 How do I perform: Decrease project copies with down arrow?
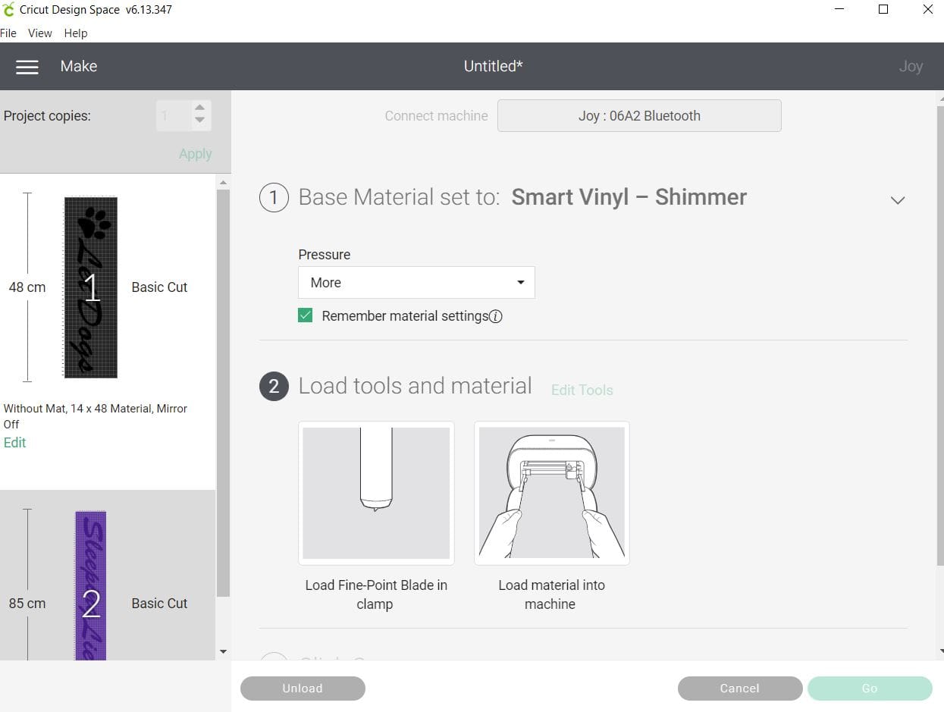[x=199, y=120]
